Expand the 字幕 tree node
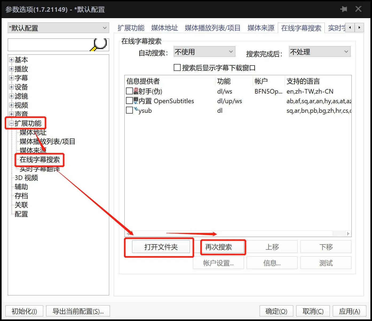 pyautogui.click(x=11, y=78)
